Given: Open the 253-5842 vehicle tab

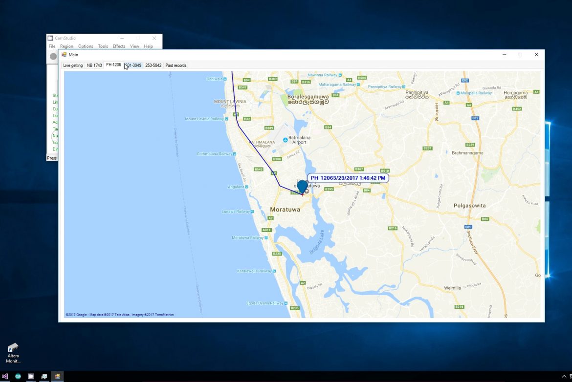Looking at the screenshot, I should pyautogui.click(x=153, y=65).
